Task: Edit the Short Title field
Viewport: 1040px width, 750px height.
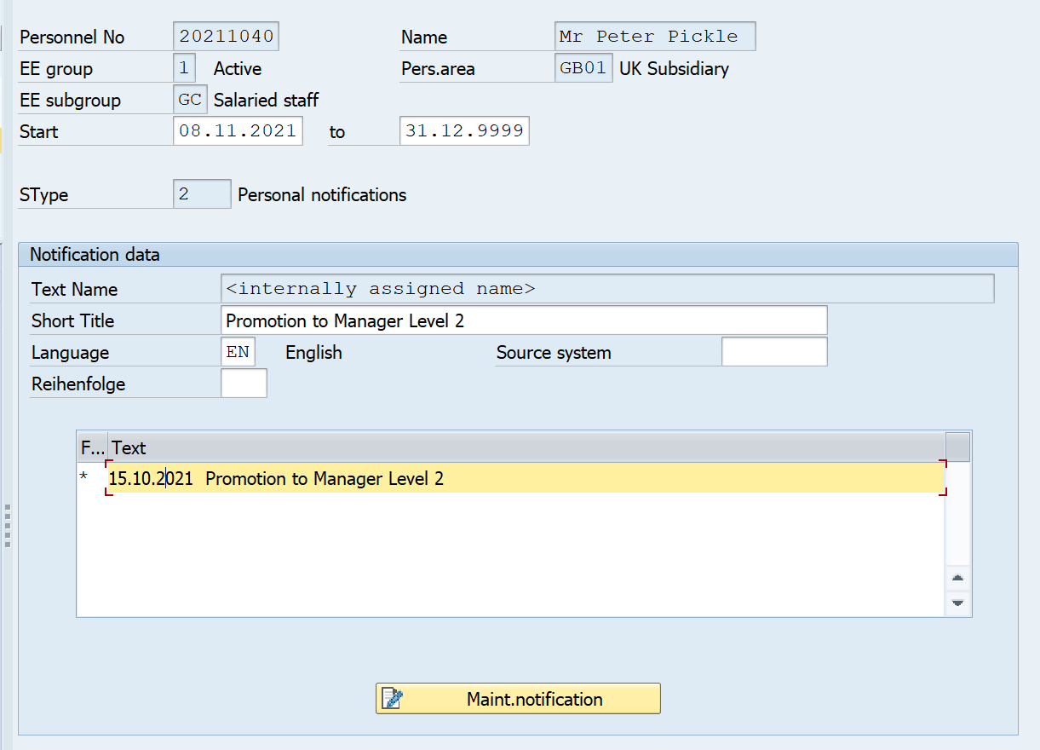Action: [524, 320]
